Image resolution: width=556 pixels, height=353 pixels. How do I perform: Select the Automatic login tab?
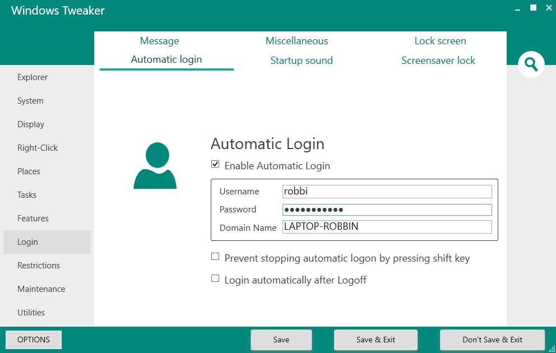(x=166, y=59)
